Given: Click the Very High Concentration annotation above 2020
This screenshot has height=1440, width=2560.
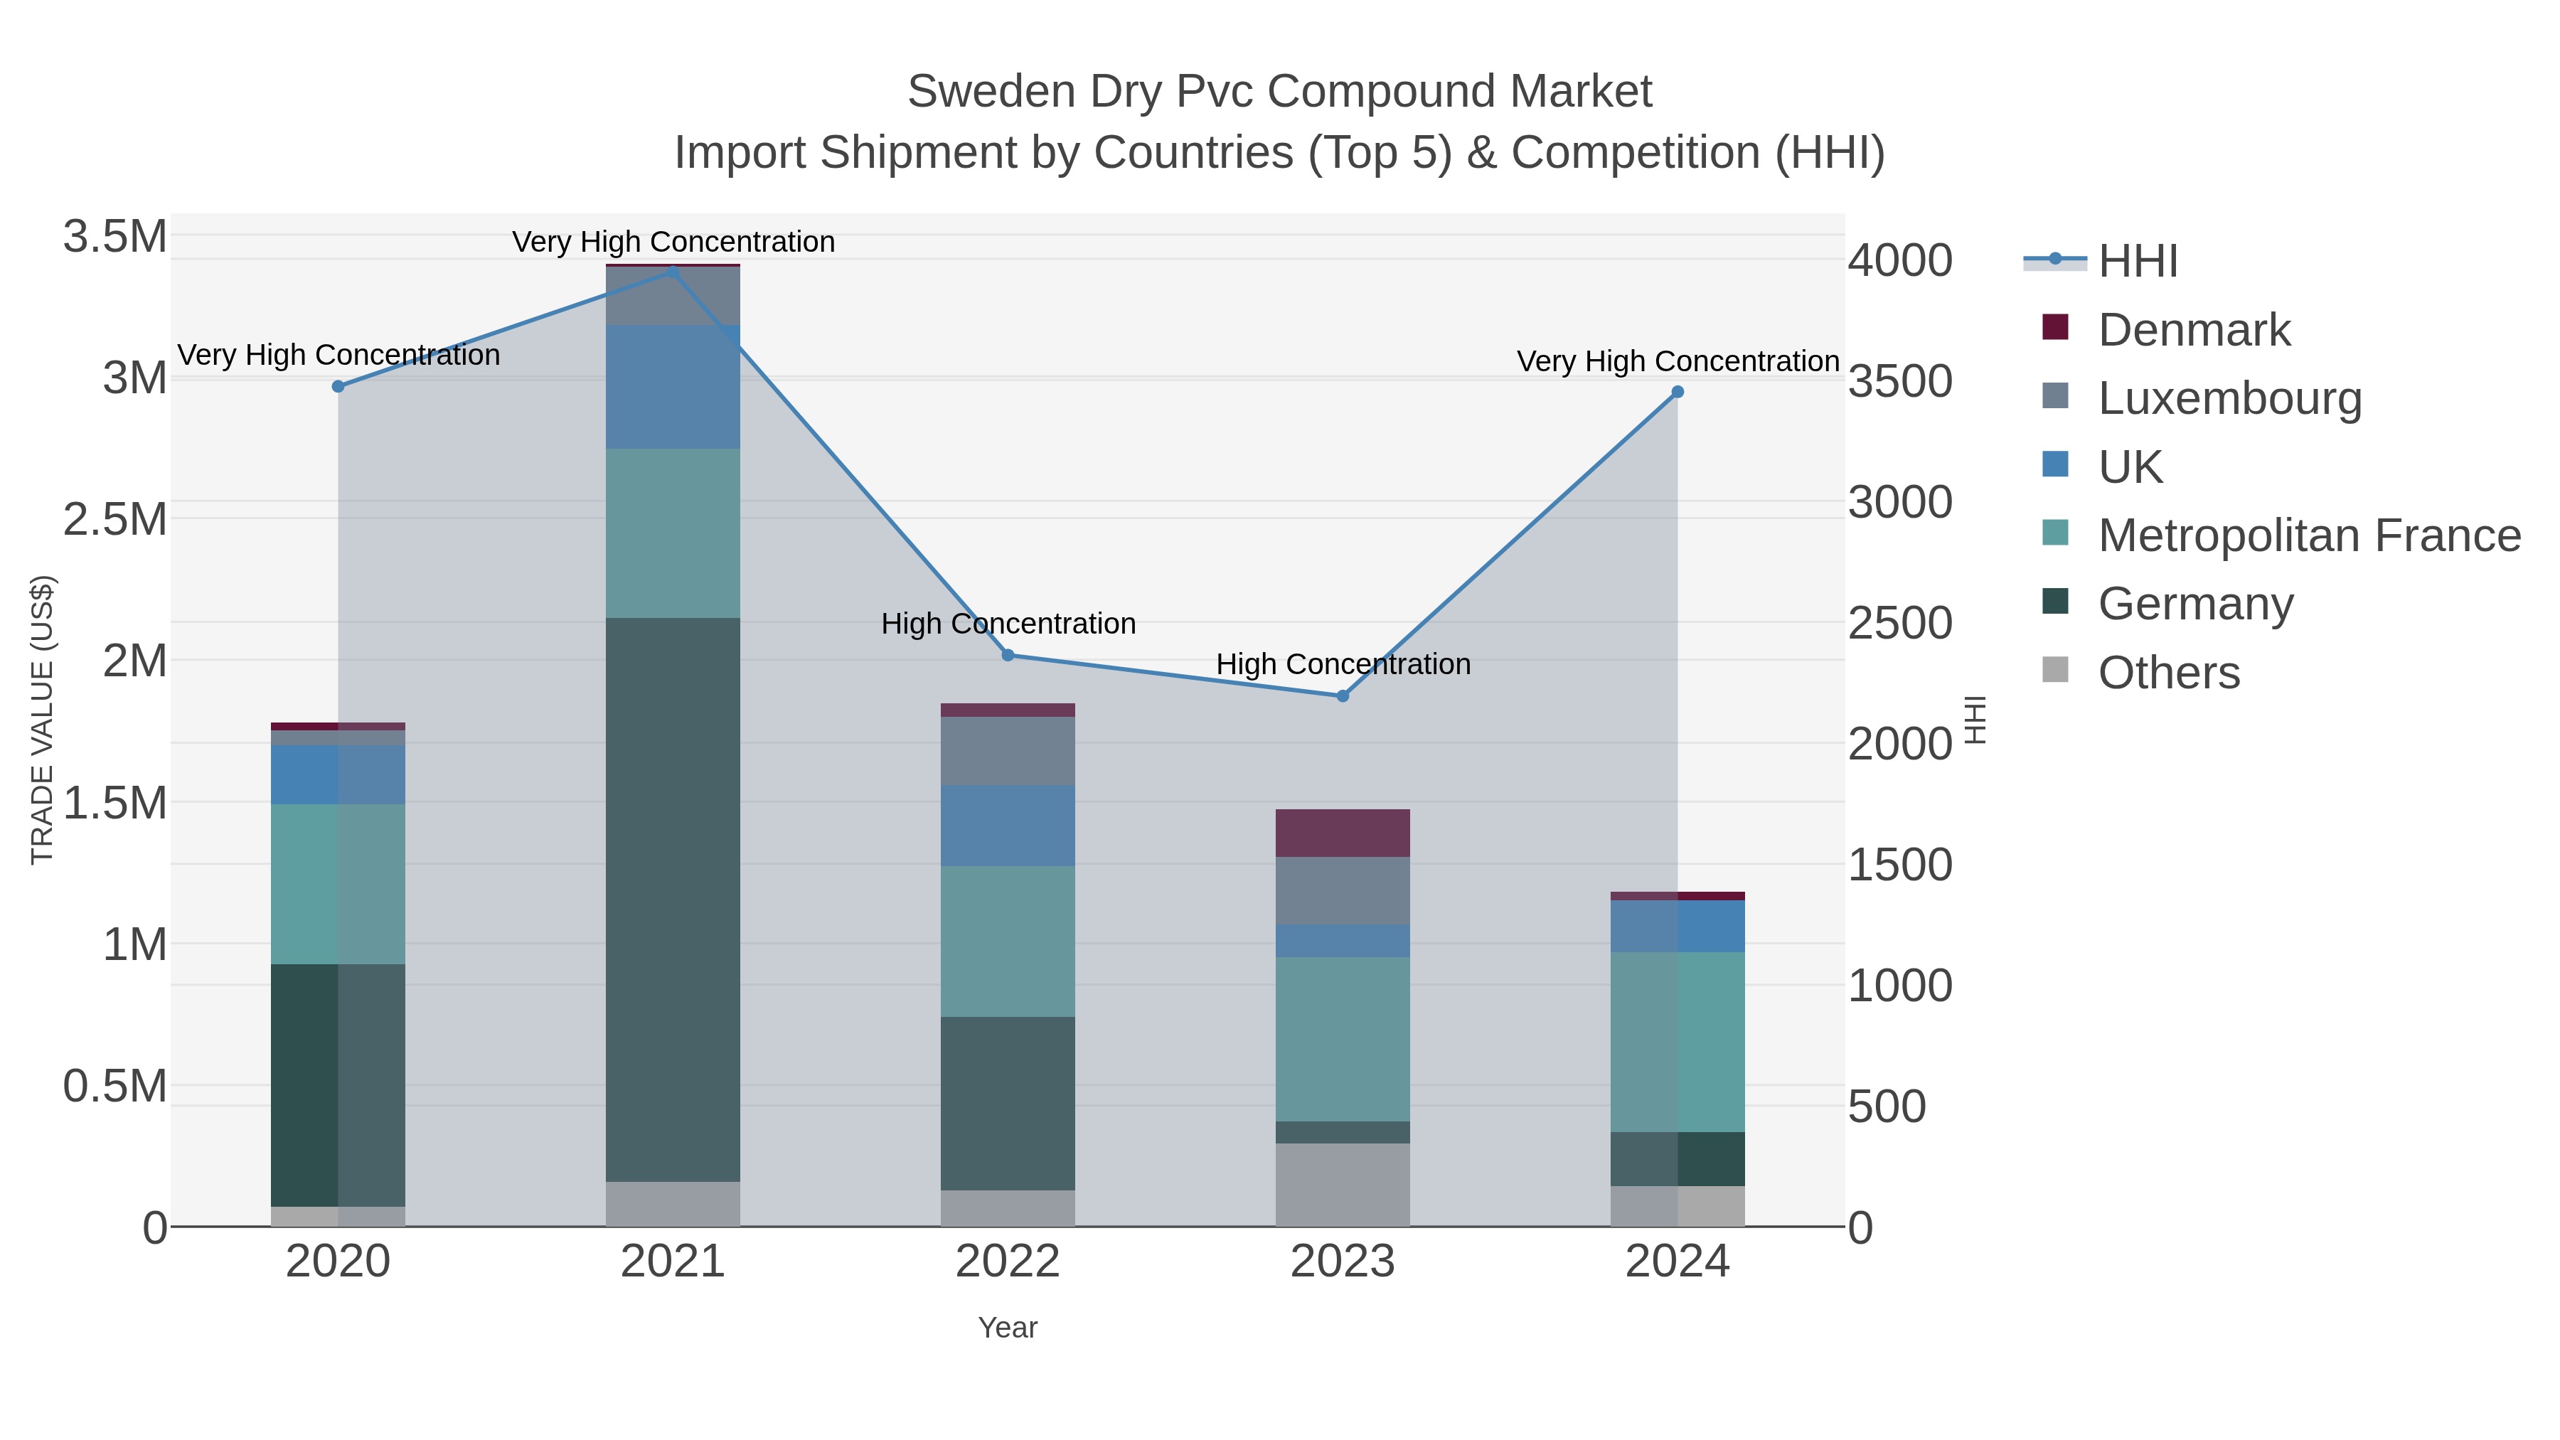Looking at the screenshot, I should point(338,355).
